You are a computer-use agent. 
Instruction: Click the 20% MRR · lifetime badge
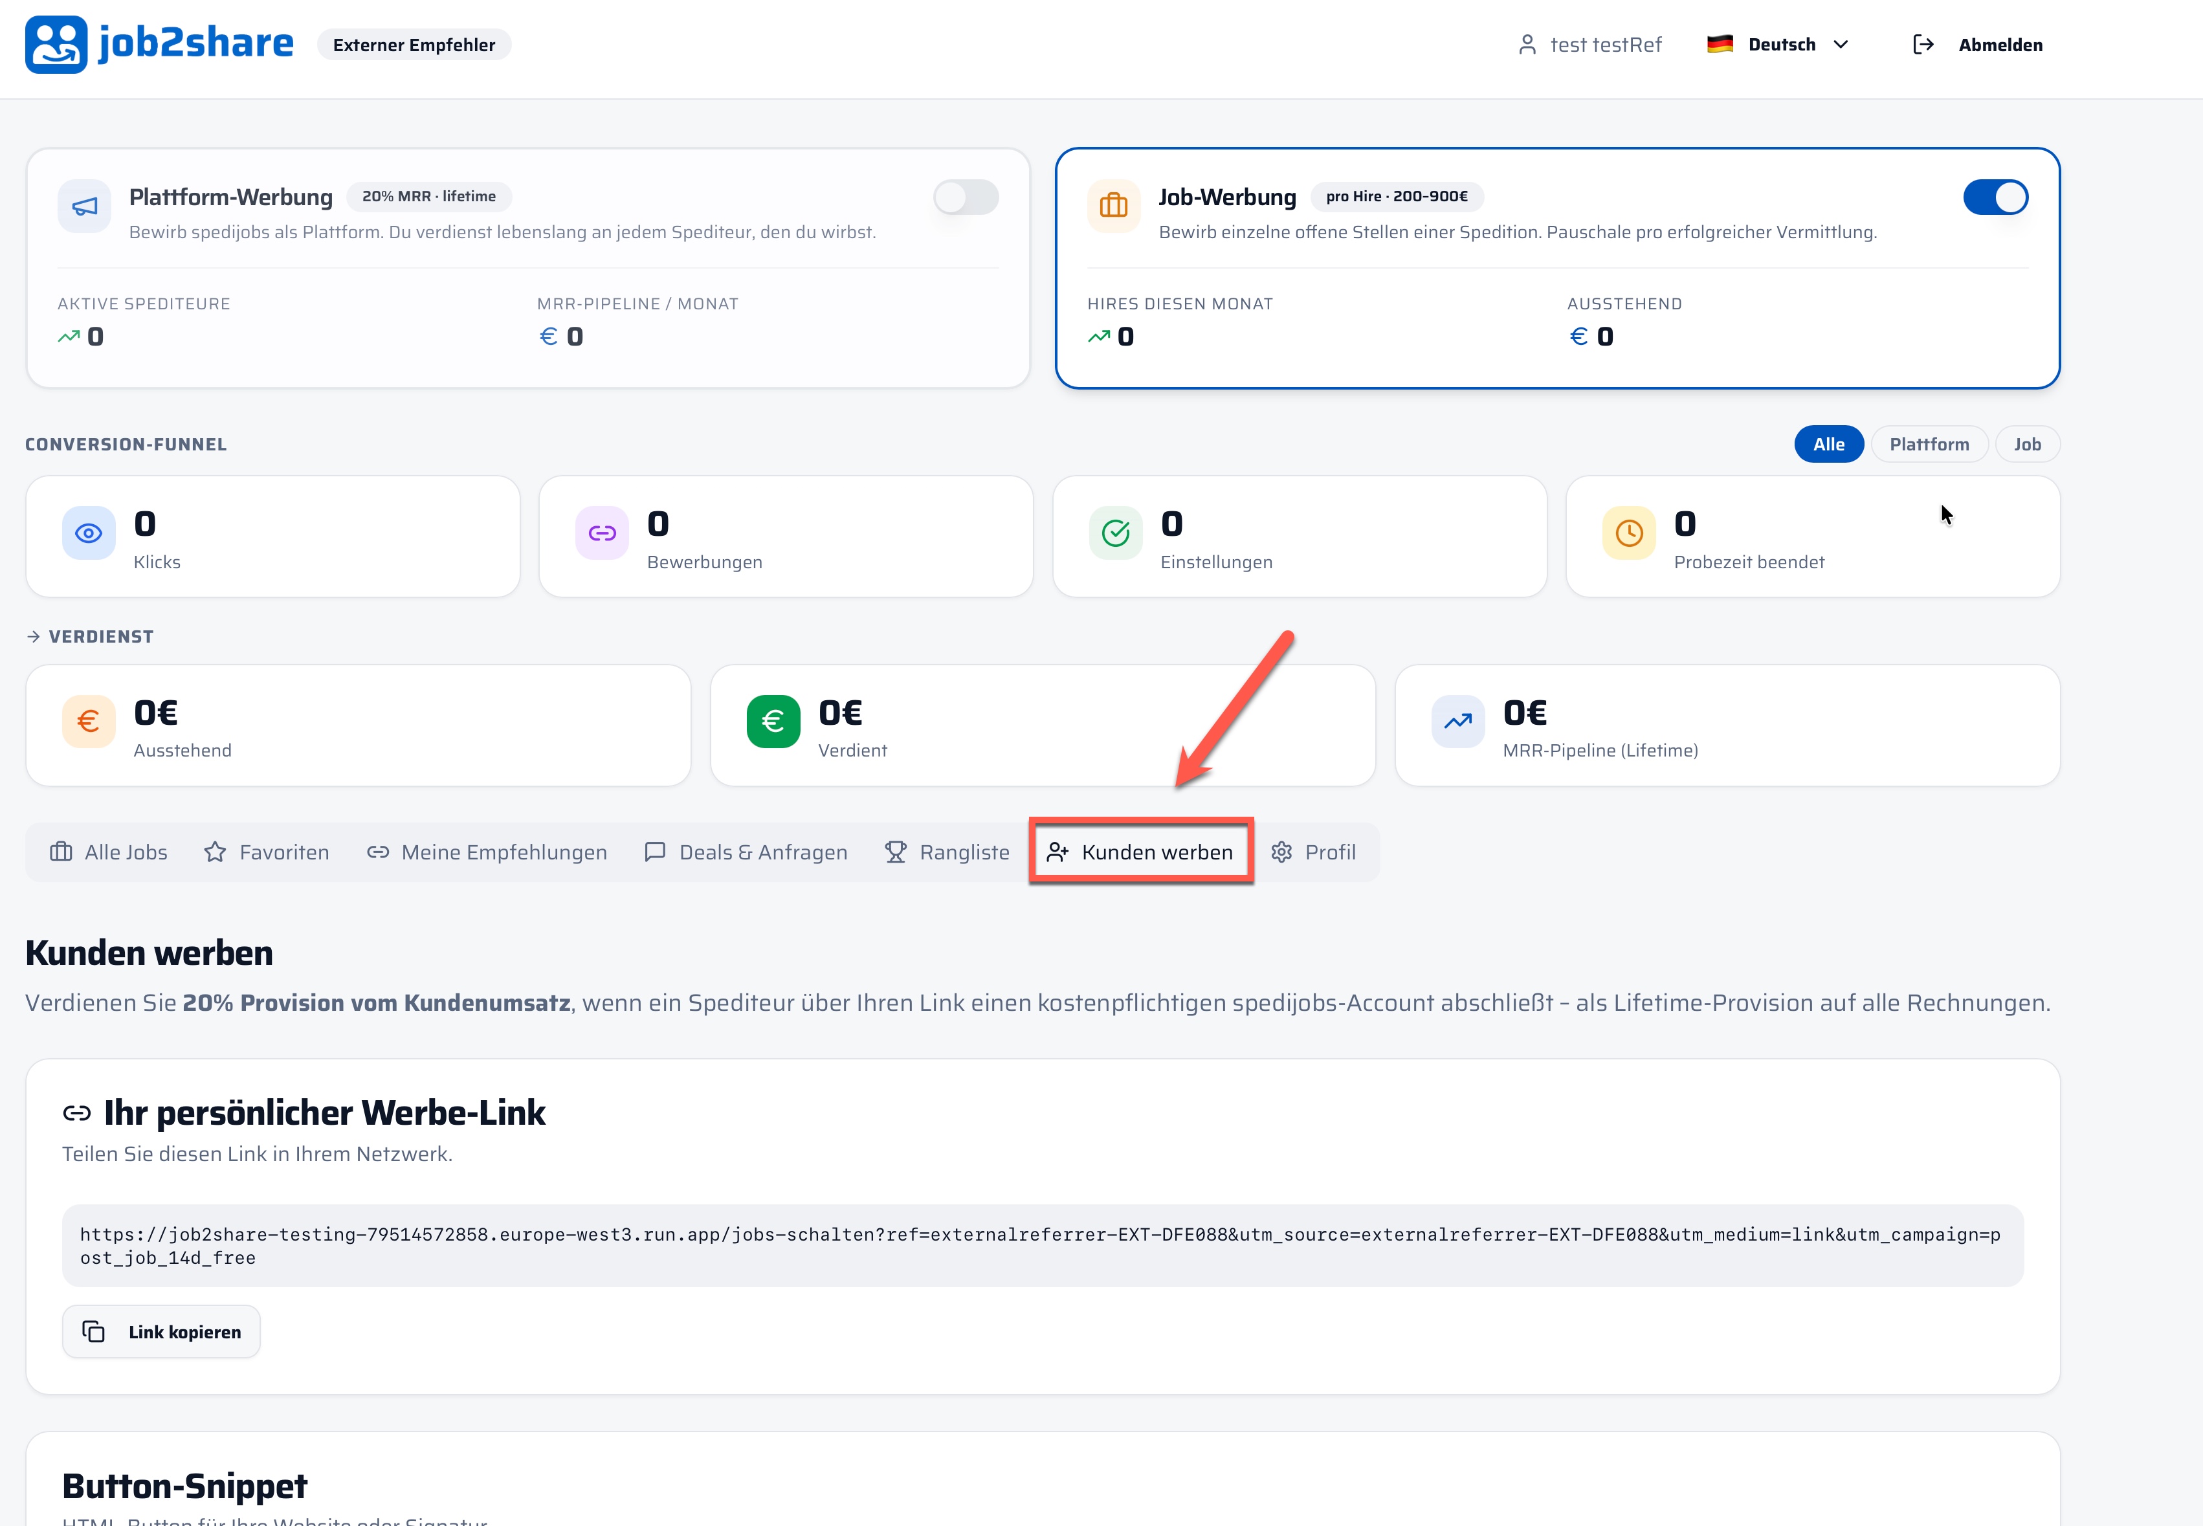point(429,197)
